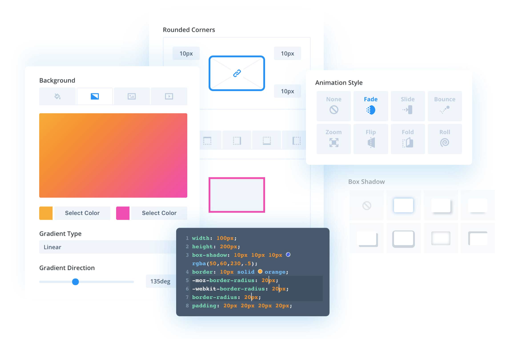Select the gradient background type icon
The width and height of the screenshot is (529, 339).
[94, 96]
